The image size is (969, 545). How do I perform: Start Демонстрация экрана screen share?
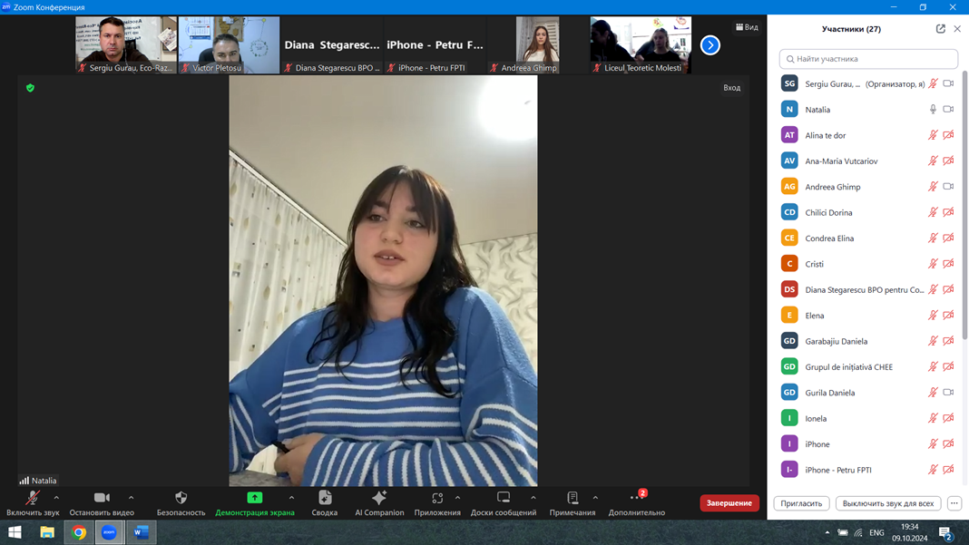255,499
